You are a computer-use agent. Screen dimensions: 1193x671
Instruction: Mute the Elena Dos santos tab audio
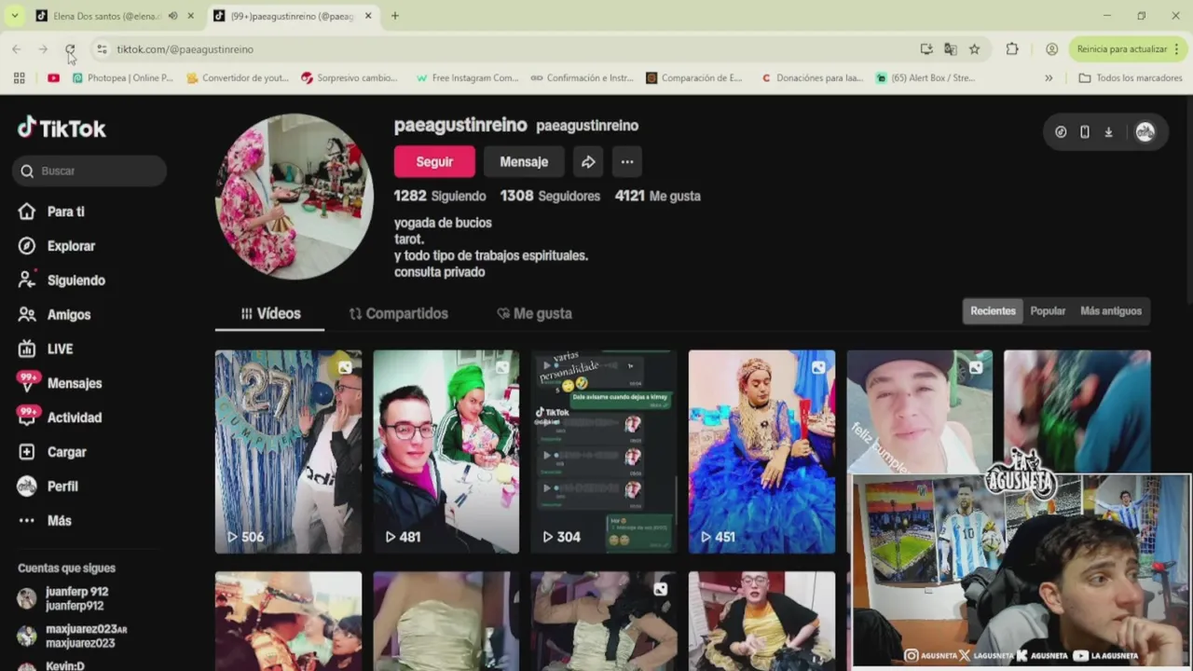pos(172,16)
